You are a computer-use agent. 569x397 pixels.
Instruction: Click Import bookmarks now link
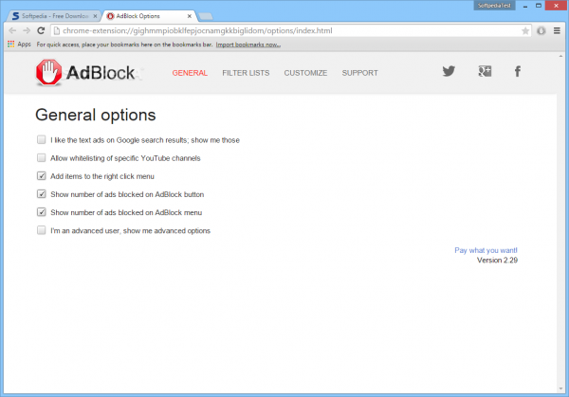click(x=248, y=45)
